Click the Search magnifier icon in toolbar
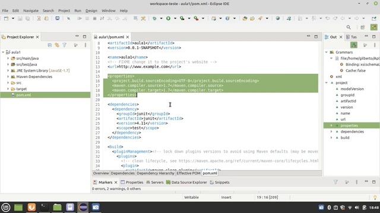Screen dimensions: 380x213 click(x=349, y=27)
